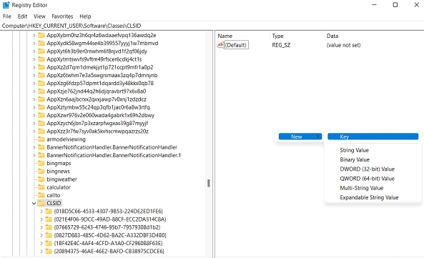Image resolution: width=424 pixels, height=258 pixels.
Task: Click folder icon of armodelviewing key
Action: [41, 139]
